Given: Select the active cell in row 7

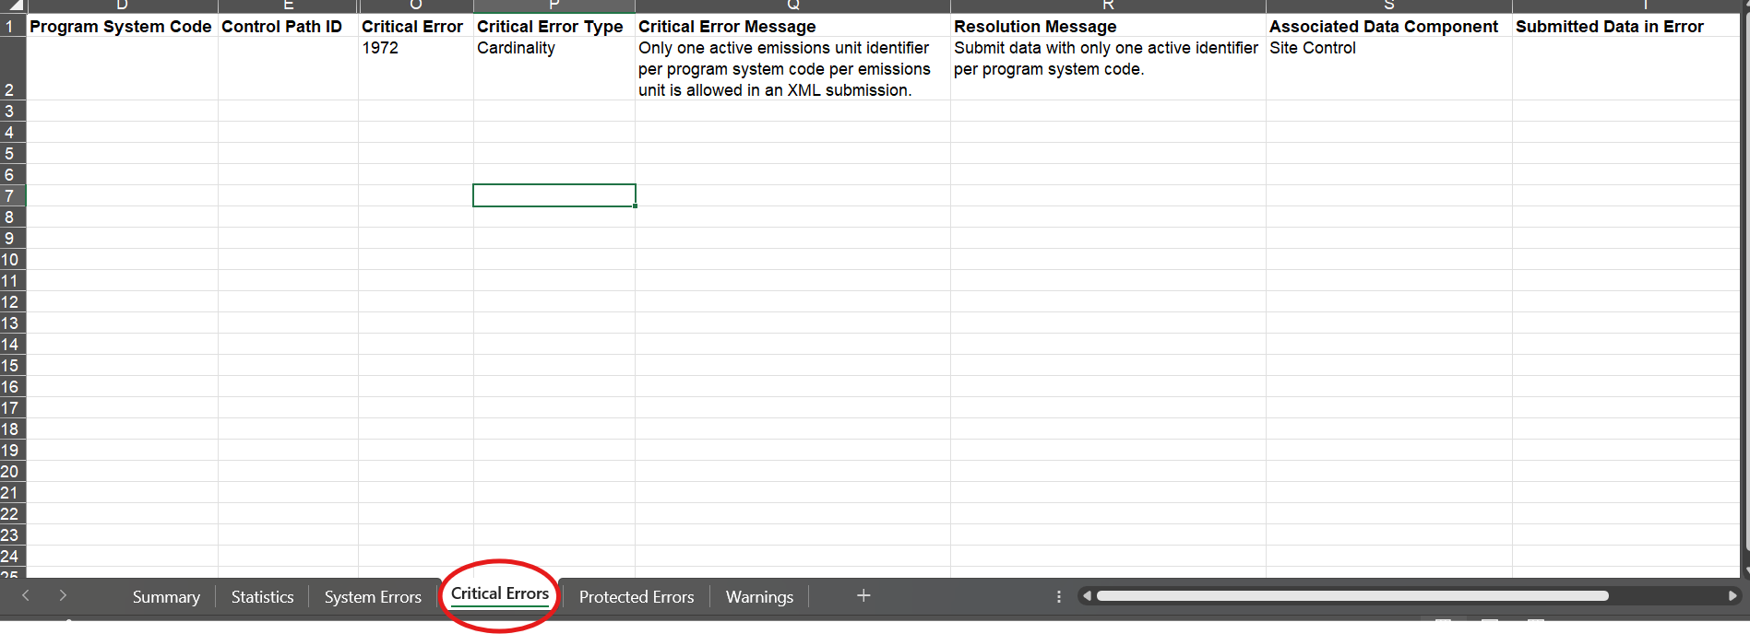Looking at the screenshot, I should coord(554,195).
